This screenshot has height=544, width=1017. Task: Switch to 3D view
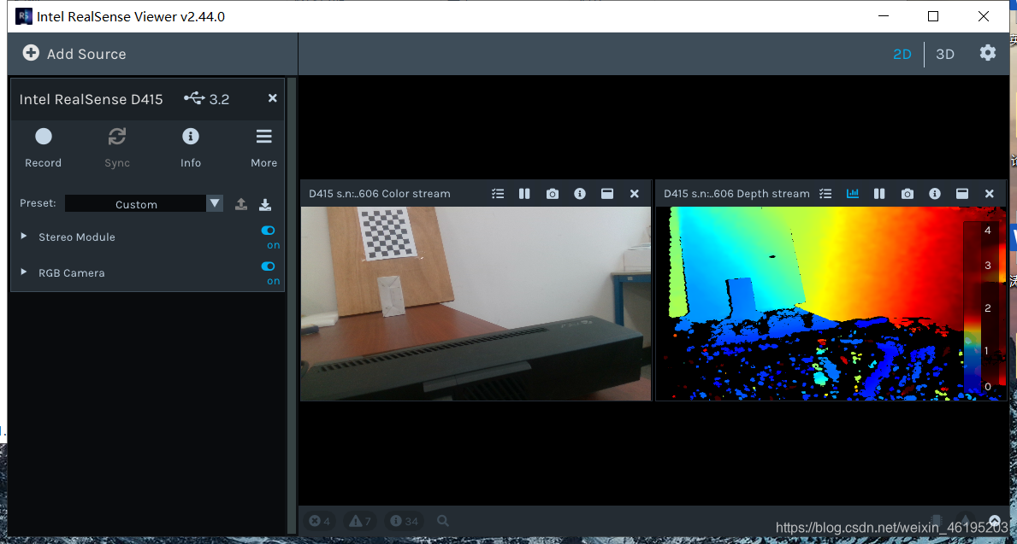[945, 55]
